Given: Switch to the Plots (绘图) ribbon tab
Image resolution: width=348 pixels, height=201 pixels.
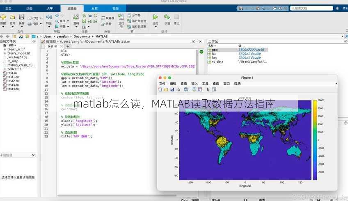Looking at the screenshot, I should pos(29,9).
